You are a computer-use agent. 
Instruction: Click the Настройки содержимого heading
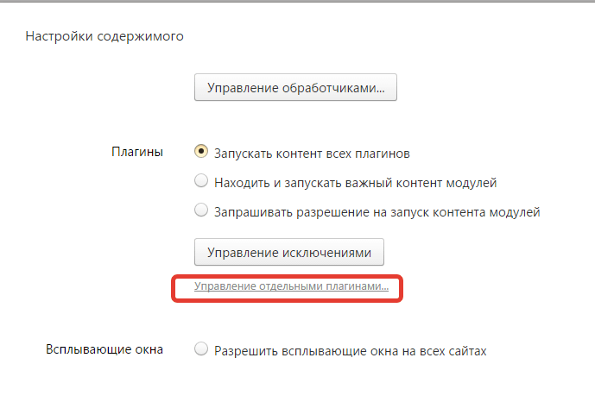coord(105,36)
